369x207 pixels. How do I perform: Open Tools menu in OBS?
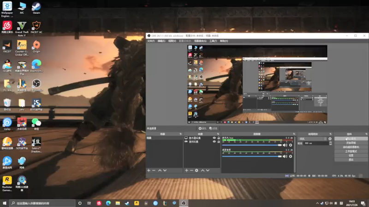click(213, 41)
